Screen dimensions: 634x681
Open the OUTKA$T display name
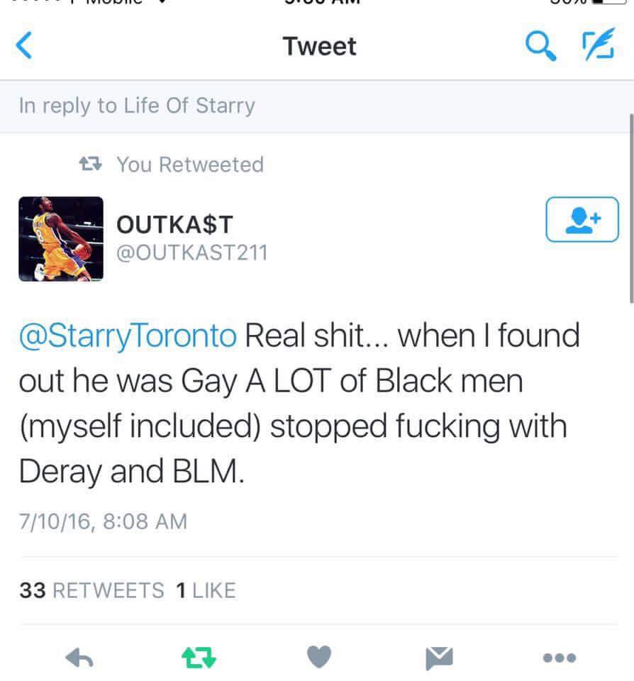point(174,224)
